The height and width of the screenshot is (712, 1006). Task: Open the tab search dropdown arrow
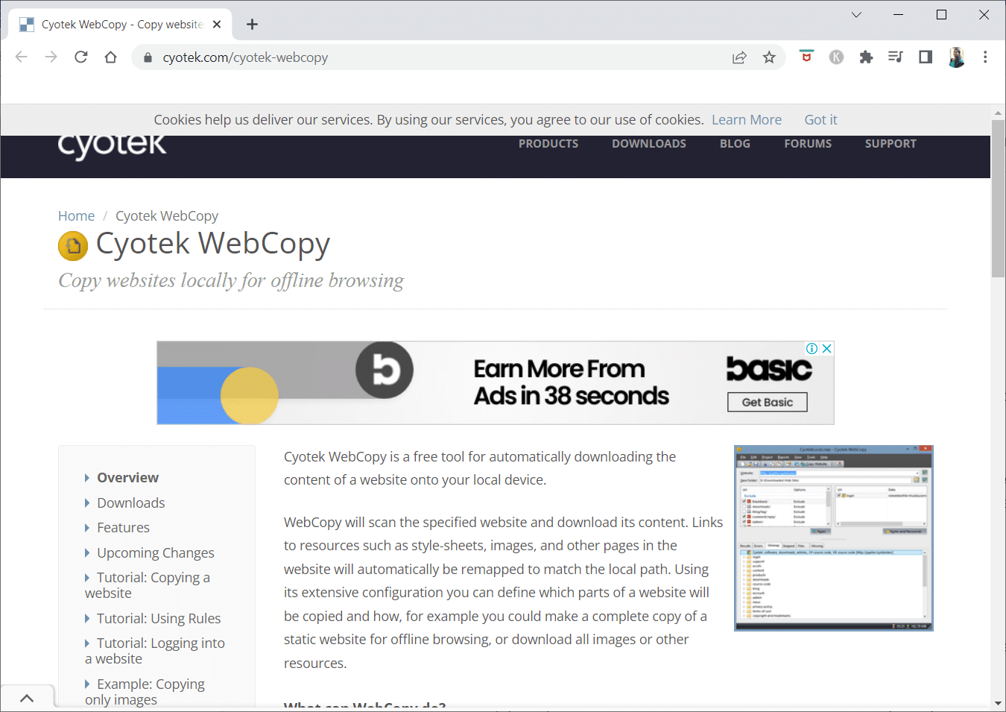pos(856,15)
